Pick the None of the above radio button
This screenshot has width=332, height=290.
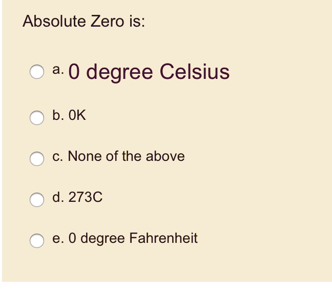pos(36,158)
